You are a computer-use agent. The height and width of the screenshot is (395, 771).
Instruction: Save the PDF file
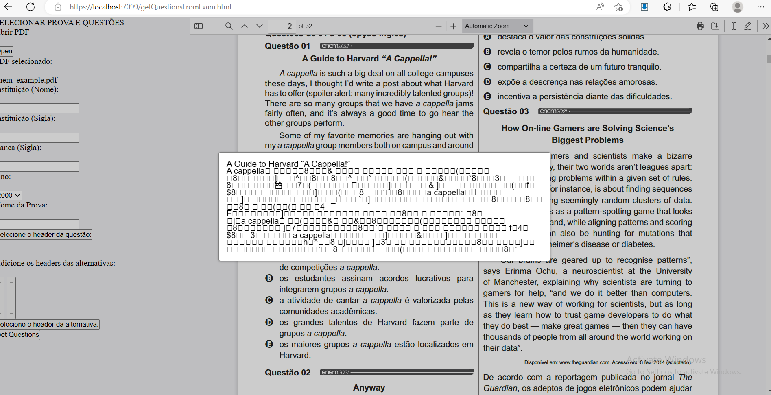(x=715, y=26)
